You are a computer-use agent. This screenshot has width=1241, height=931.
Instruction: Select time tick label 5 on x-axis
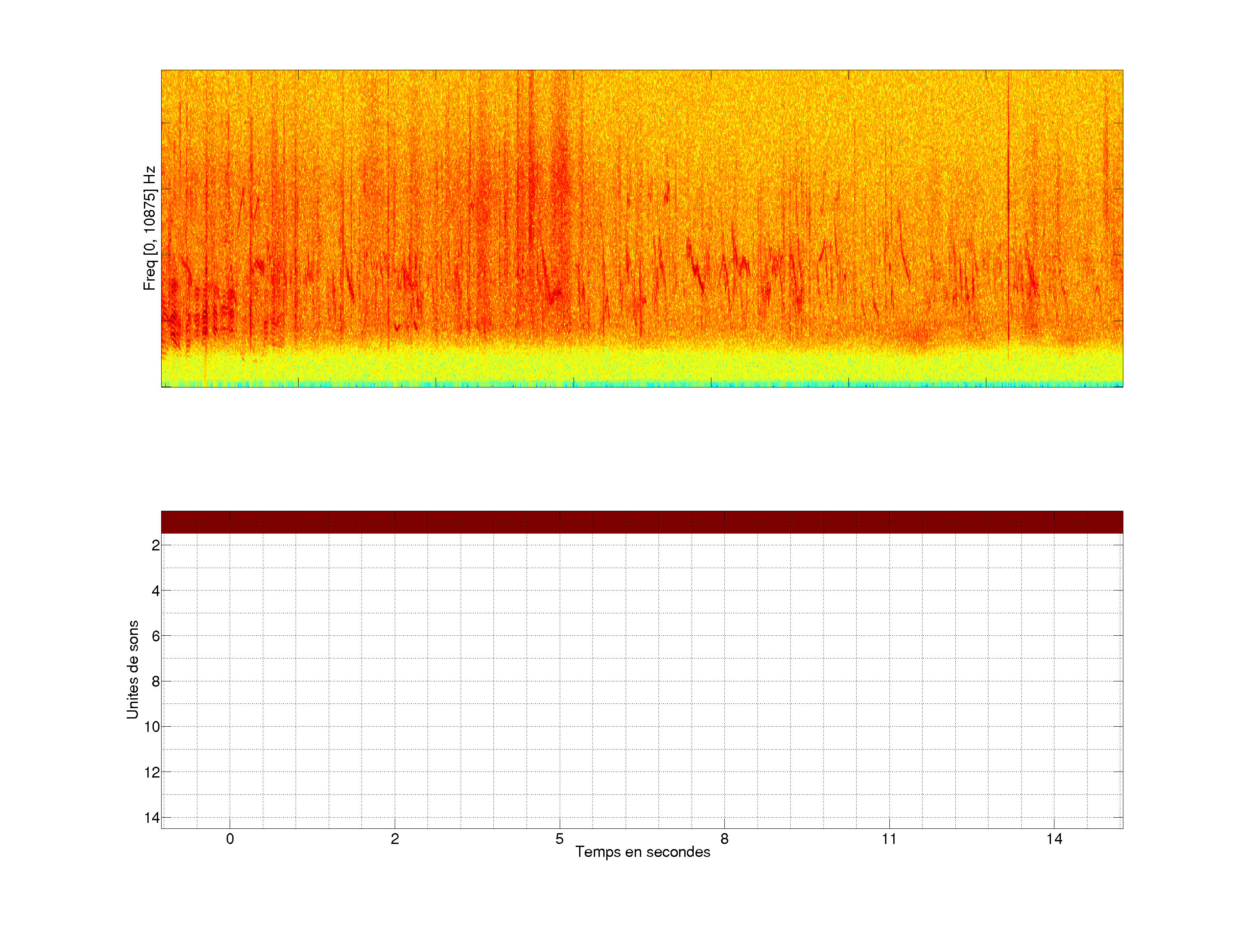pos(559,839)
